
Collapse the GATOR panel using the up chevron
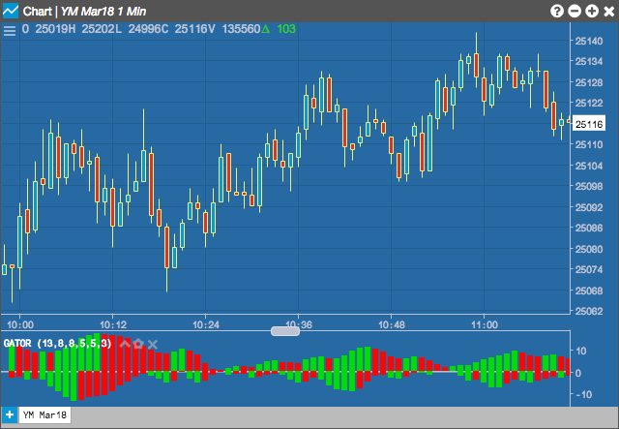(125, 343)
